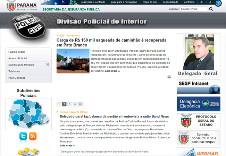Click the search magnifier icon
This screenshot has width=226, height=156.
211,9
